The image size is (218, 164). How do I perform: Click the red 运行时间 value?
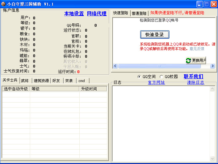pos(78,72)
